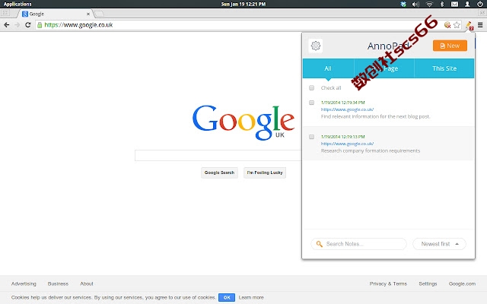This screenshot has height=304, width=487.
Task: Open Wi-Fi network indicator
Action: (429, 4)
